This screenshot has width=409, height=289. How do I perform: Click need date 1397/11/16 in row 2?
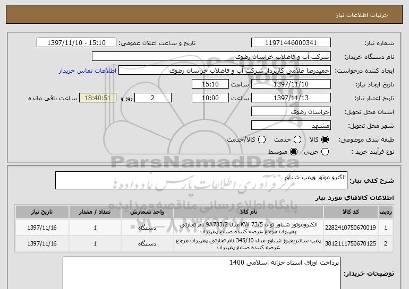coord(42,243)
